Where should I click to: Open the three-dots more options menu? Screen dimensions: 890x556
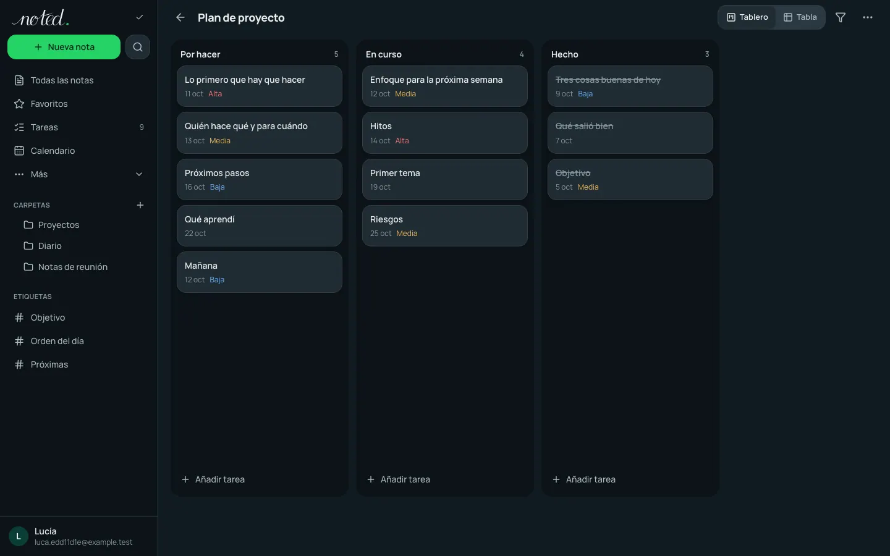click(868, 17)
